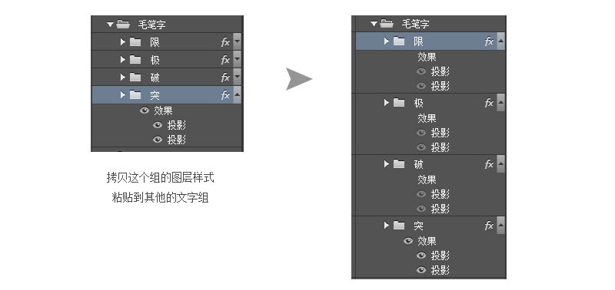Toggle last 投影 eye under 突, right panel
The image size is (615, 290).
coord(421,270)
